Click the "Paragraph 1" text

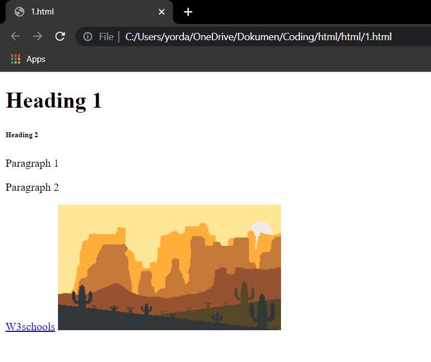(32, 163)
